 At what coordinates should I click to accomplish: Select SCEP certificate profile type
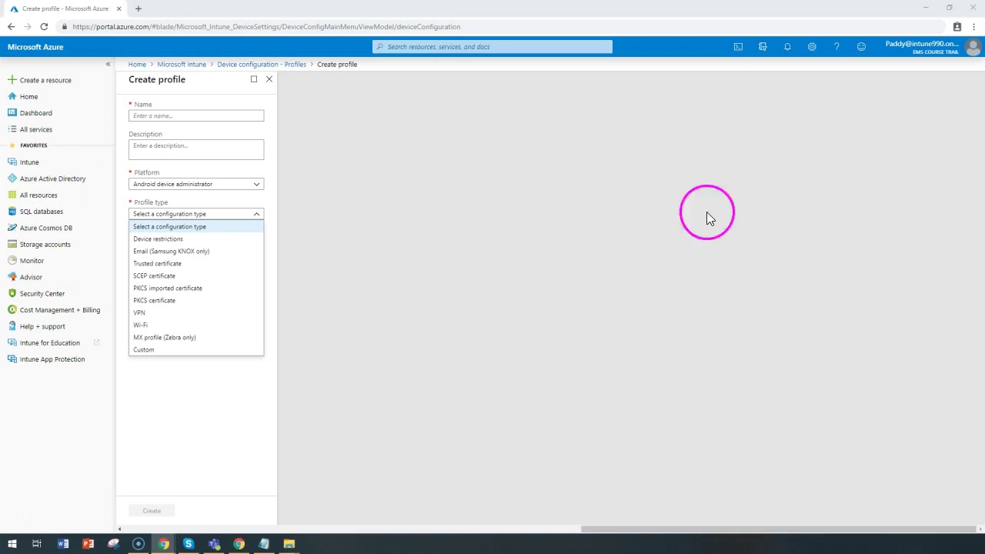click(x=196, y=276)
